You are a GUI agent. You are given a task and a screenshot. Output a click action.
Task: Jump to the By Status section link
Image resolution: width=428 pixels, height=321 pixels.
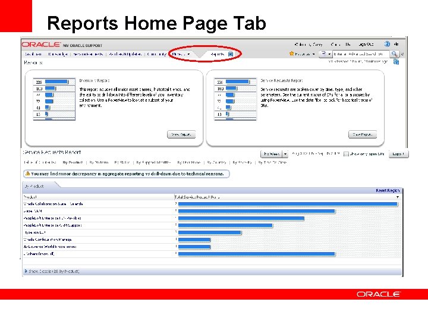point(122,162)
